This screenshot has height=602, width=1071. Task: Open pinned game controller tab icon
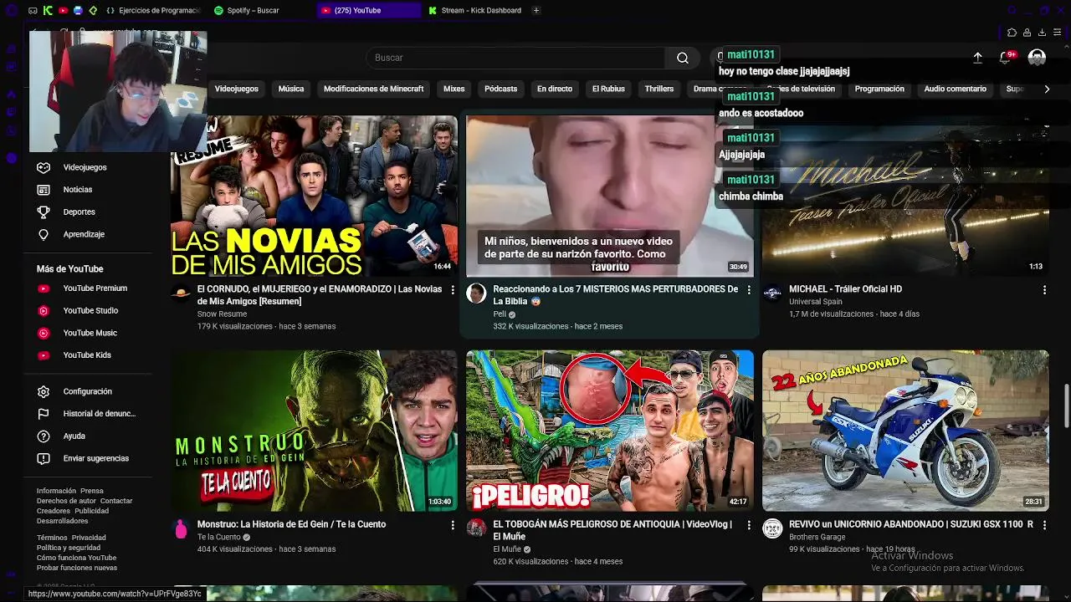coord(33,10)
